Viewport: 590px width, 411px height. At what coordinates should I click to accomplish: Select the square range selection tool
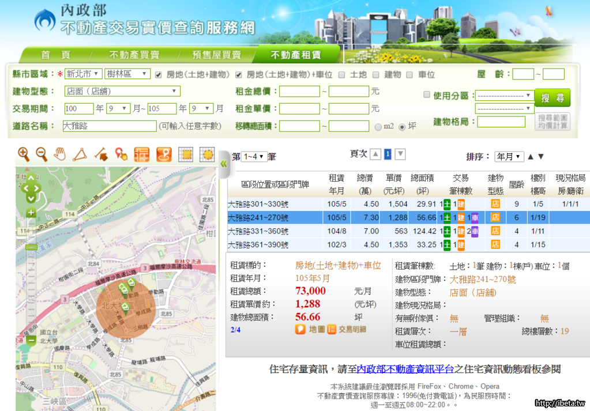(x=185, y=154)
